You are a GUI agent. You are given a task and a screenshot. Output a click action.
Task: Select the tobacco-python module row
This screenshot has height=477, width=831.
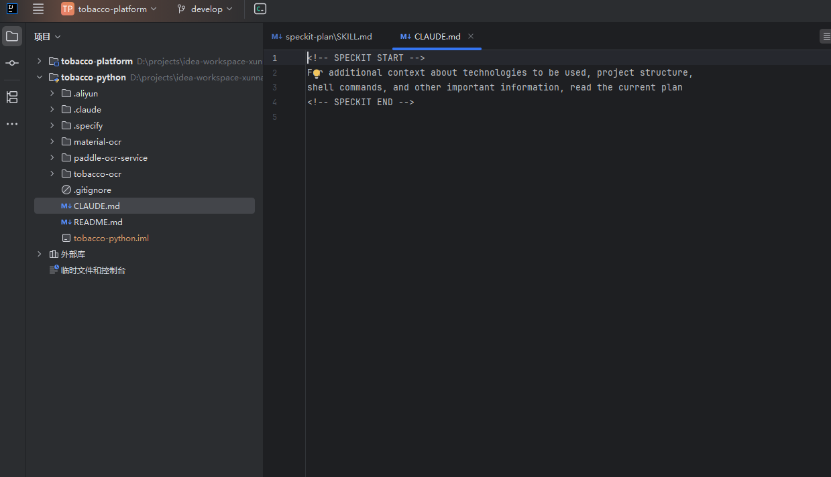point(144,77)
